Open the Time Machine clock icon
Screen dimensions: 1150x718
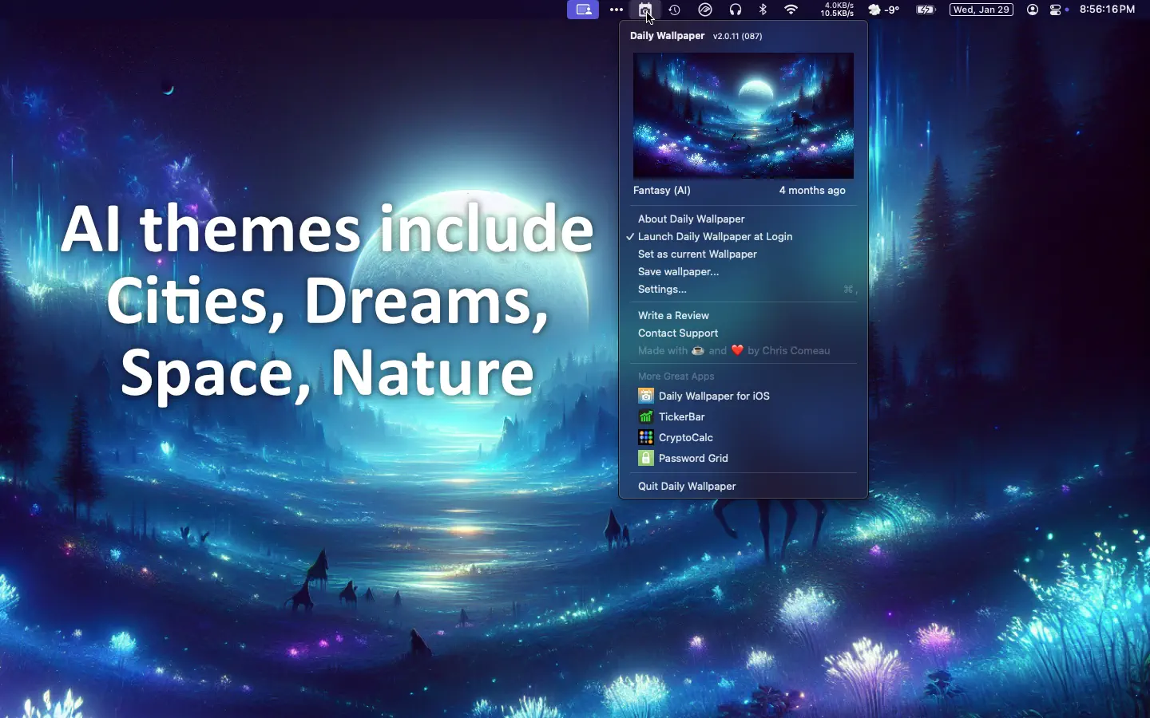click(675, 10)
